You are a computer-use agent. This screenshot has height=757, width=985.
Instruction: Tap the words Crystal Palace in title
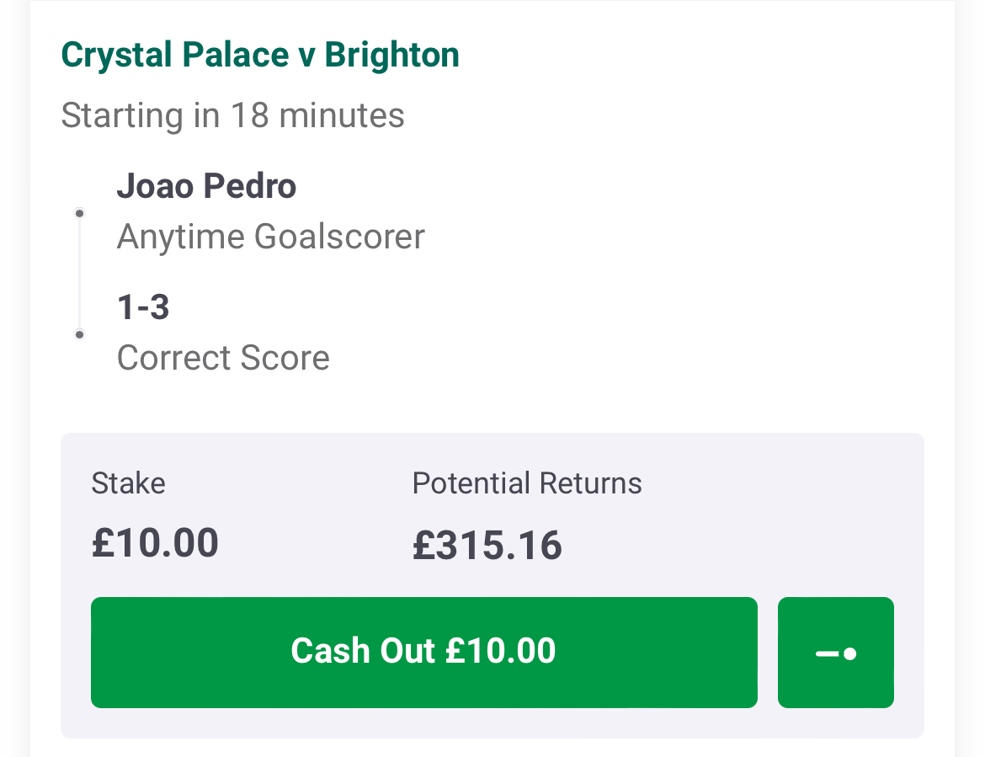(176, 55)
